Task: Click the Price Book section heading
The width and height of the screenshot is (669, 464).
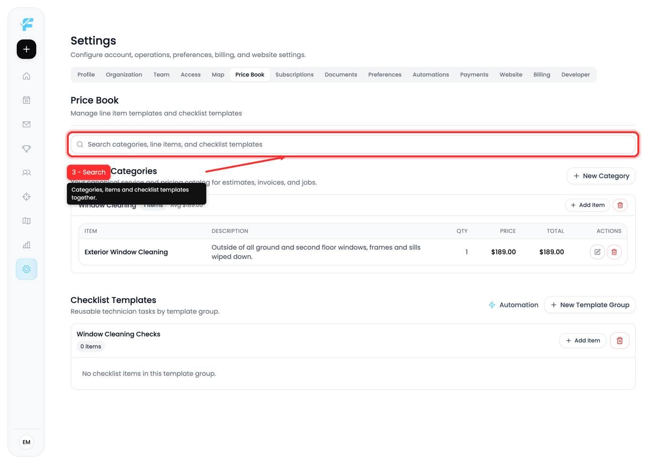Action: 95,100
